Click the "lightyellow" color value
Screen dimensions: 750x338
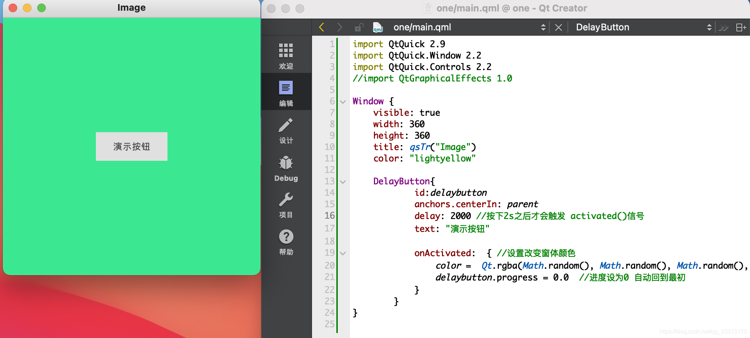[x=443, y=158]
